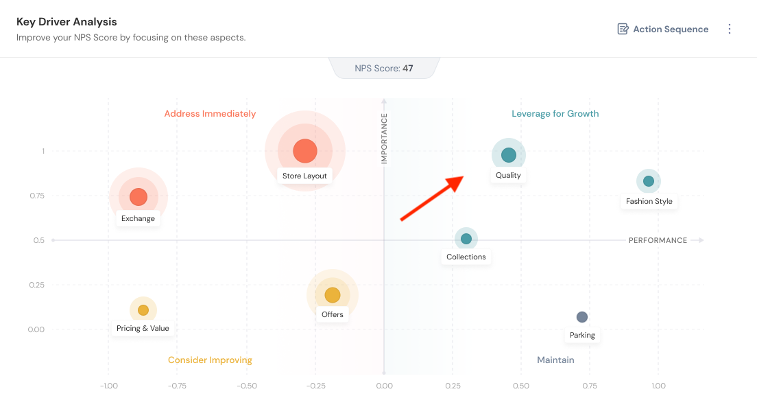Click the Maintain quadrant label
This screenshot has width=757, height=420.
click(555, 360)
